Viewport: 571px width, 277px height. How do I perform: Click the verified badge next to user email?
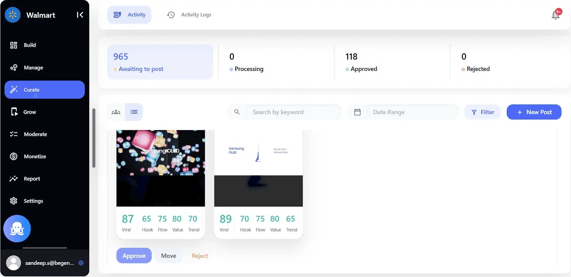[81, 263]
